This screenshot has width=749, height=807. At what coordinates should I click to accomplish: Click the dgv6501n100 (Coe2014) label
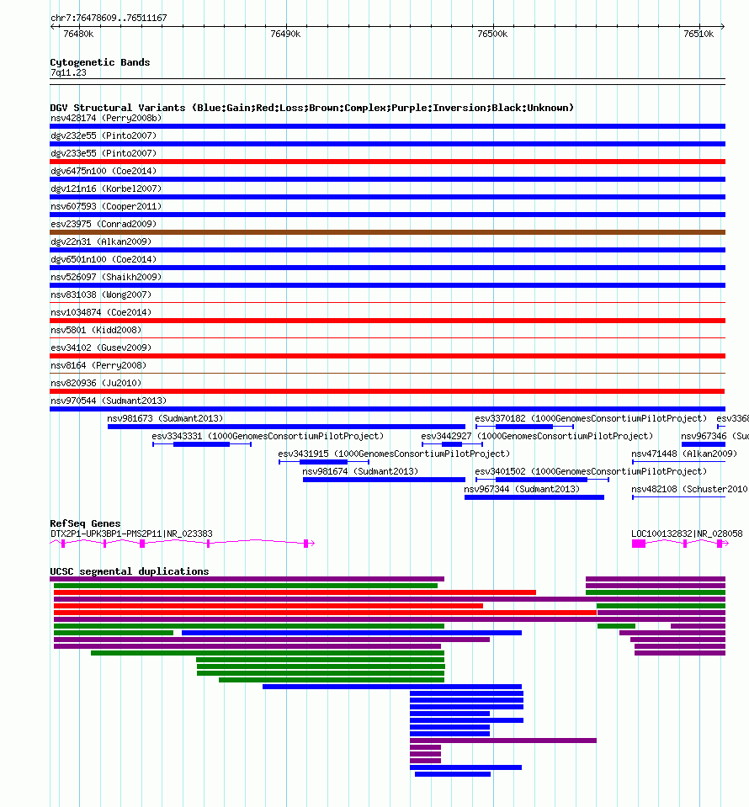pyautogui.click(x=104, y=259)
